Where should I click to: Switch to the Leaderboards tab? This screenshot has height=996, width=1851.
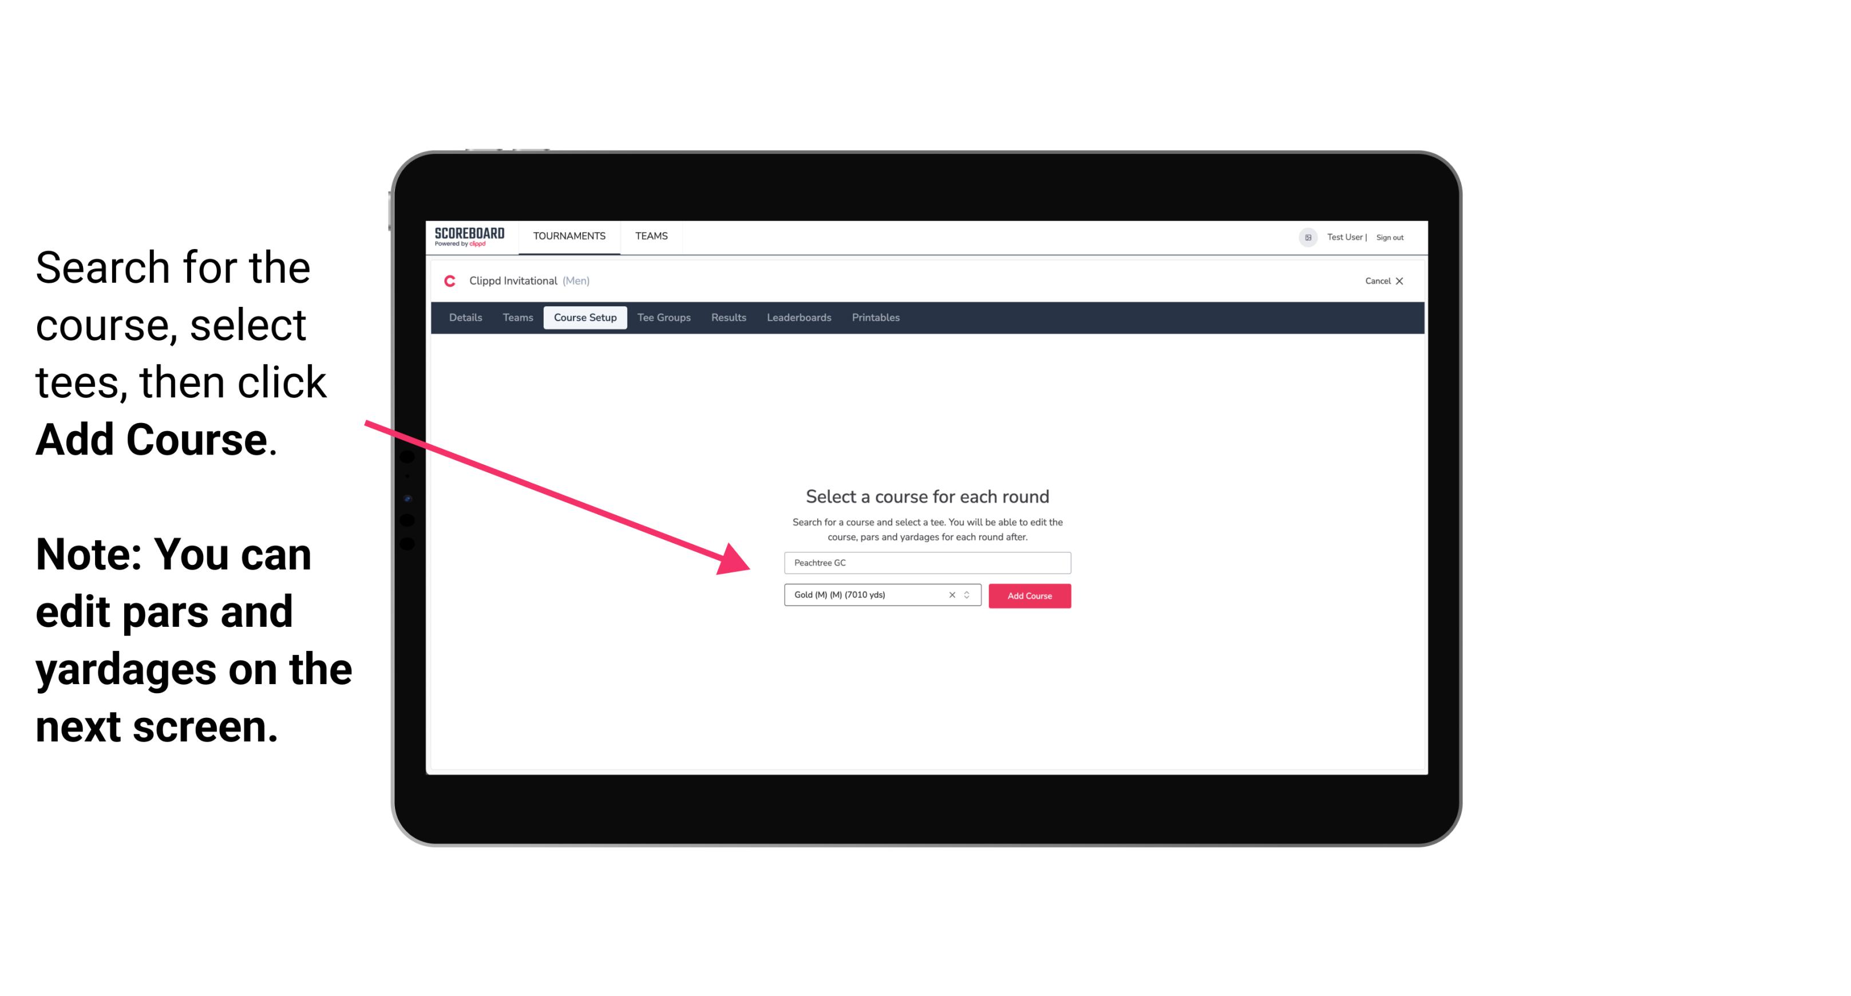799,319
